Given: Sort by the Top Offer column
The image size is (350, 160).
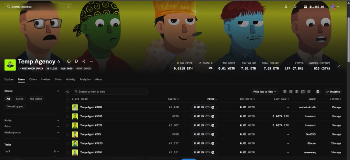Looking at the screenshot, I should point(247,99).
